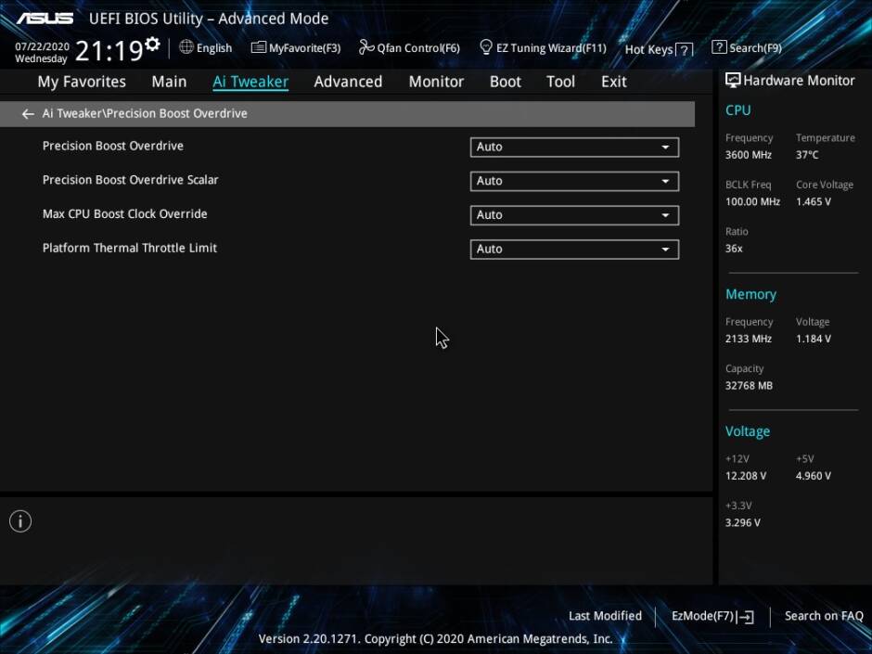Select the Platform Thermal Throttle Limit label
This screenshot has height=654, width=872.
[x=130, y=248]
